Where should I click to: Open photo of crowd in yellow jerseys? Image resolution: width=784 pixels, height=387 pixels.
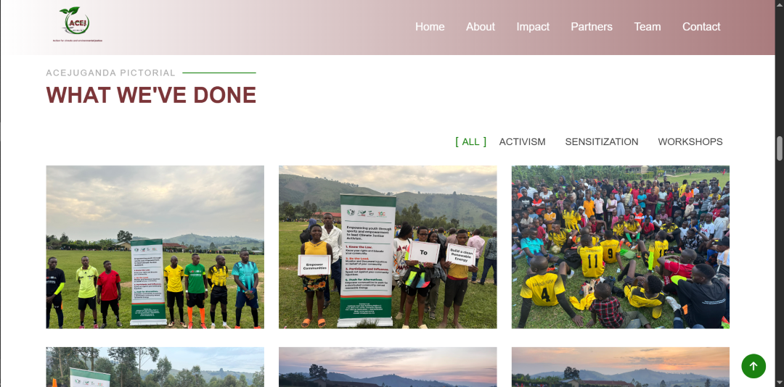click(621, 247)
